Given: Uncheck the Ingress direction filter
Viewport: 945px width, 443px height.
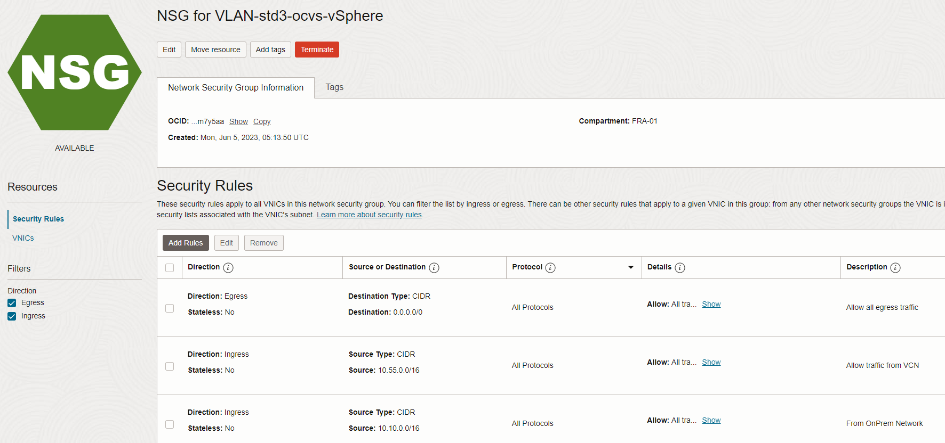Looking at the screenshot, I should pos(12,316).
